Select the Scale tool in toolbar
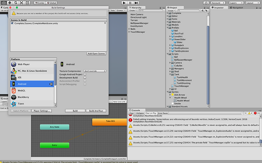 point(21,3)
